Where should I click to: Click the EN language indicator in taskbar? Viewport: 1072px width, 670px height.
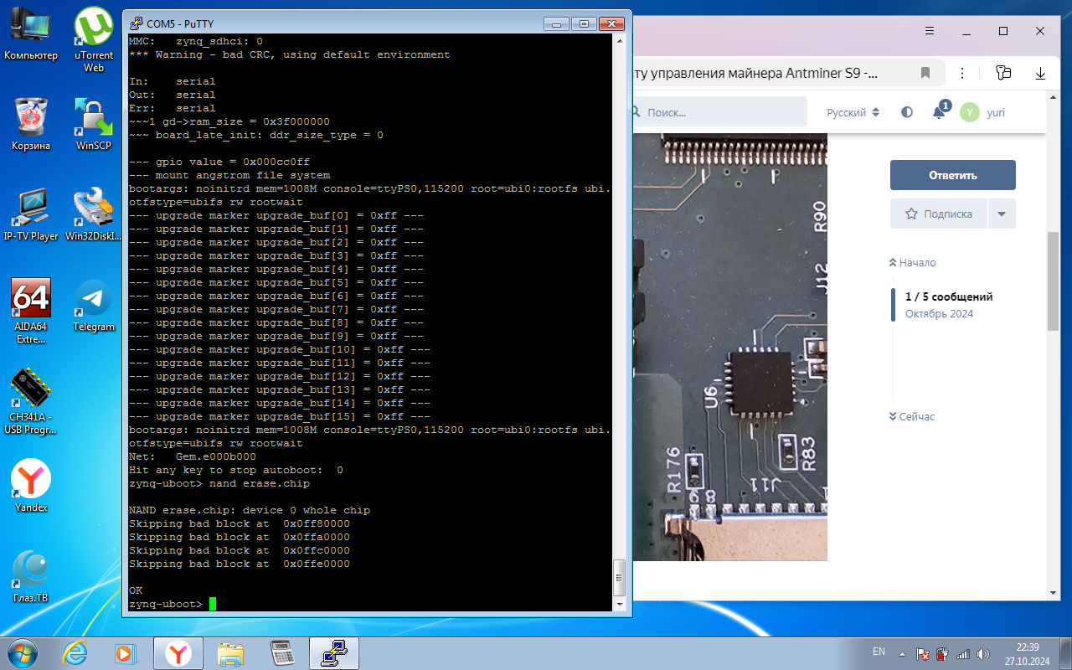point(879,652)
